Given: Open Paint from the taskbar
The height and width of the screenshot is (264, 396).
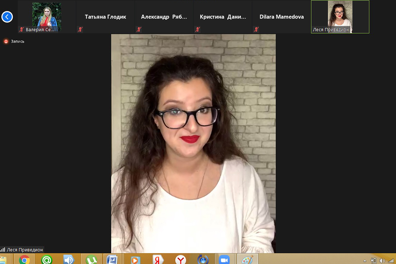Looking at the screenshot, I should (x=247, y=260).
